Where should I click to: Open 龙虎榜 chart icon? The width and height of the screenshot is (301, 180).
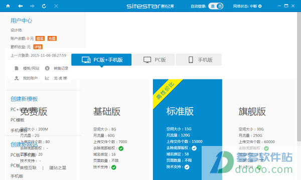click(x=47, y=78)
